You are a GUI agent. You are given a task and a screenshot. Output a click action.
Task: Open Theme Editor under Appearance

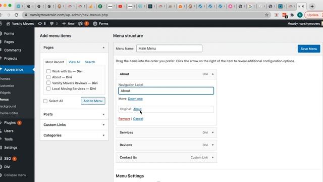(9, 113)
